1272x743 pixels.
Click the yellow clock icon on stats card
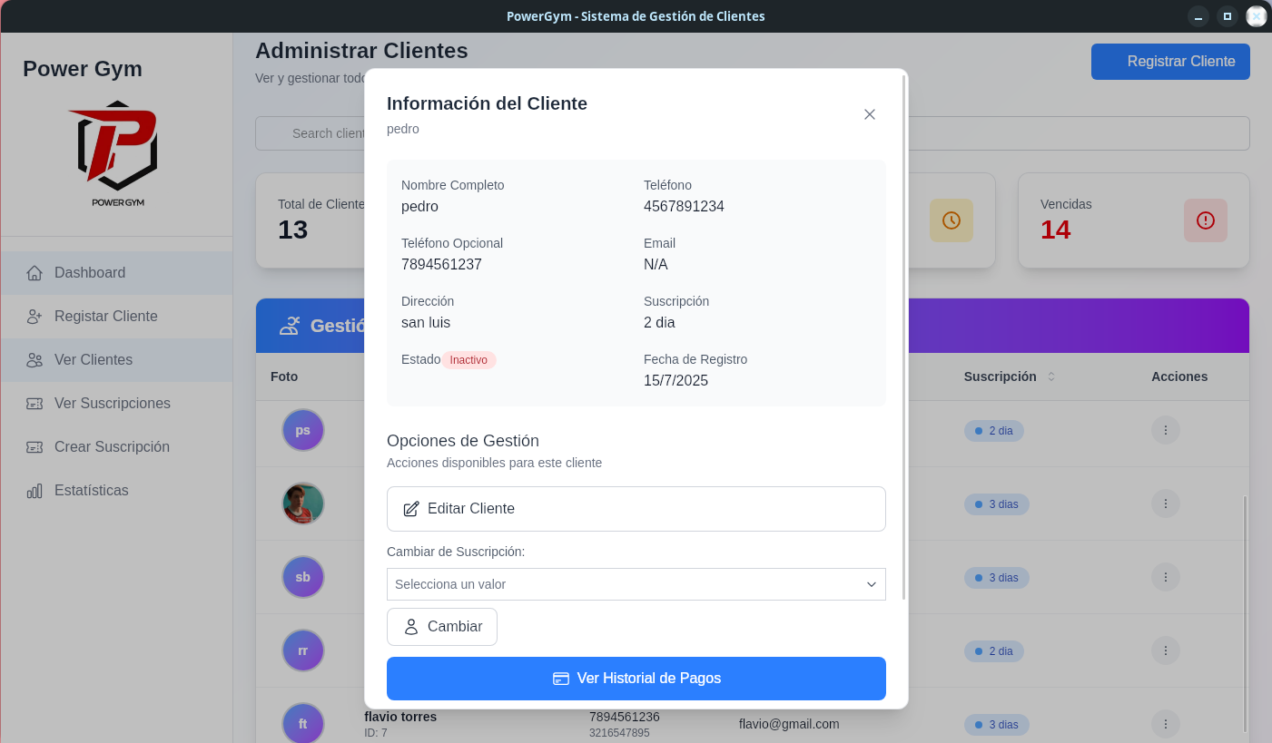coord(952,220)
